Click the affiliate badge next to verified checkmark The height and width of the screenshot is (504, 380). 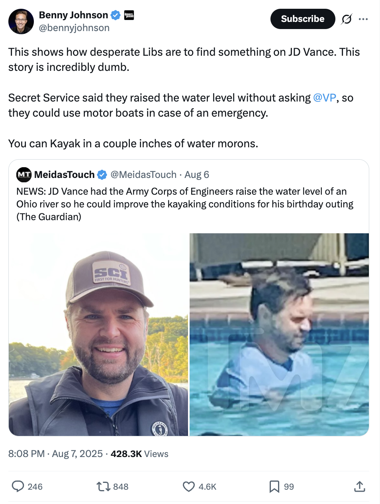(x=129, y=16)
